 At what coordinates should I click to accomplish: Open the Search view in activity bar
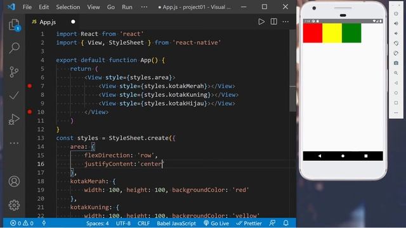pos(14,48)
